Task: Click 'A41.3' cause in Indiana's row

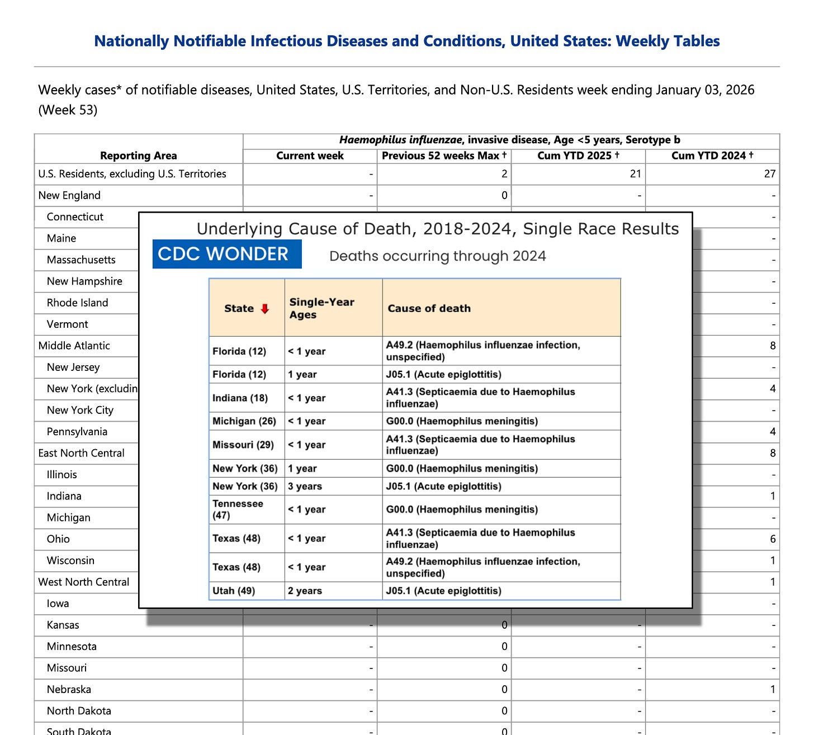Action: [x=480, y=398]
